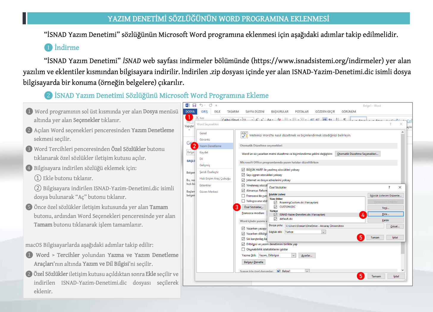Click the Özel Sözlükler... button
Viewport: 433px width, 312px height.
click(x=253, y=207)
